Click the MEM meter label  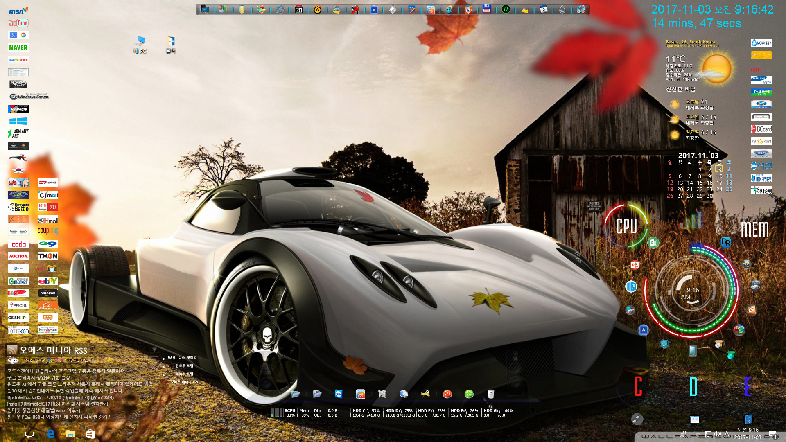(755, 229)
